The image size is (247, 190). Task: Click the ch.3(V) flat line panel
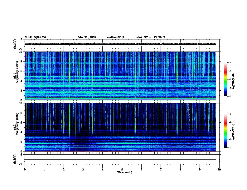click(x=122, y=159)
